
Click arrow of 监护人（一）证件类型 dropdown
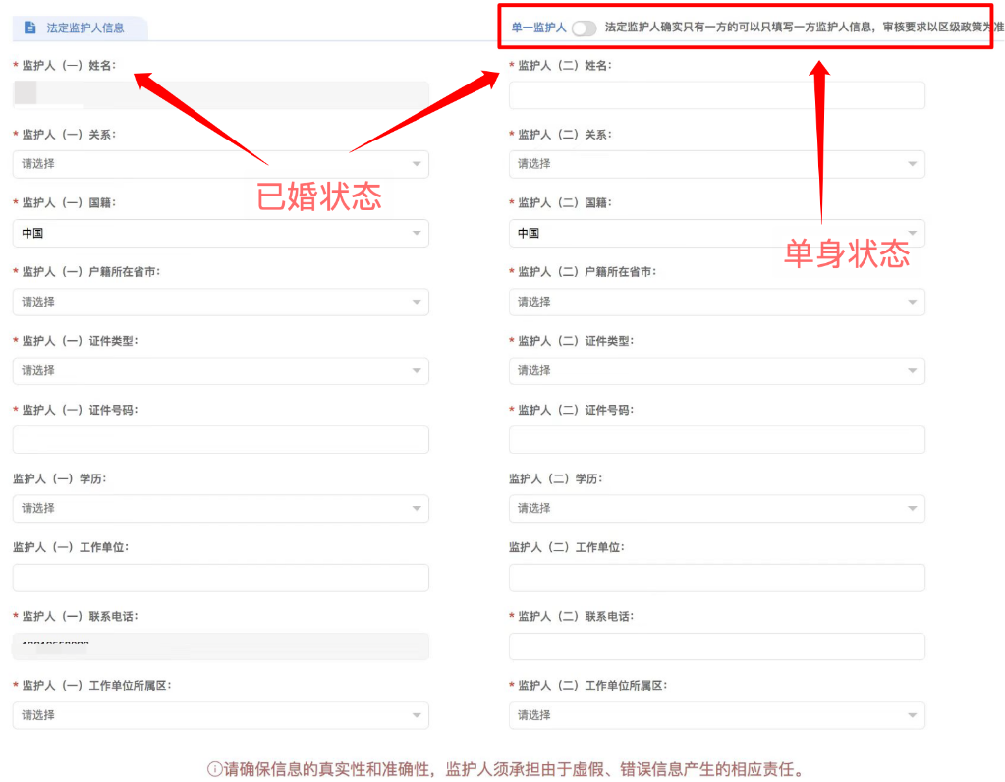pyautogui.click(x=417, y=370)
